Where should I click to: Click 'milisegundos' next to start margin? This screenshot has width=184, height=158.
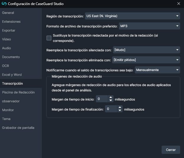(125, 99)
